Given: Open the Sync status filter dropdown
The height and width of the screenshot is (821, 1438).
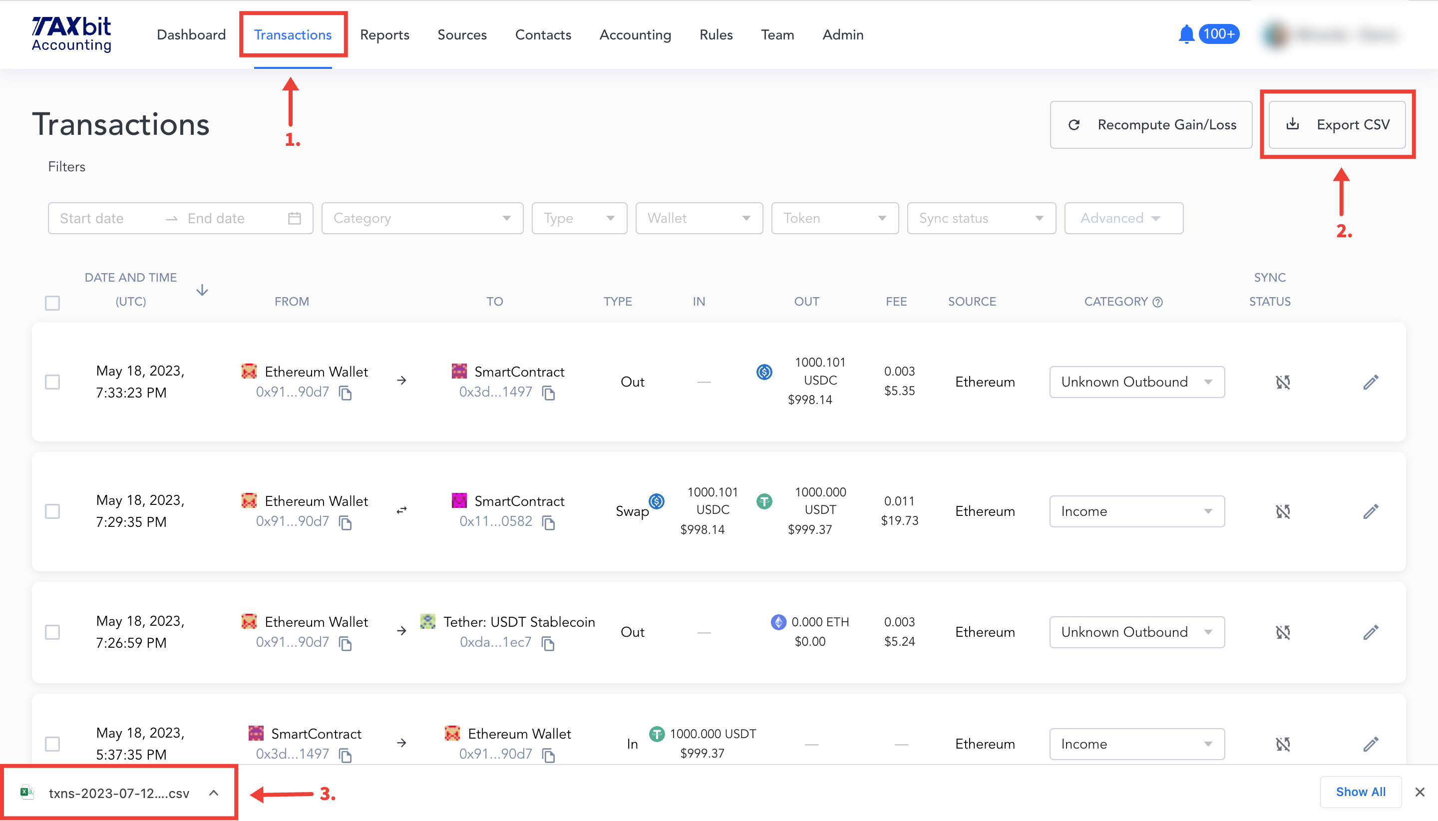Looking at the screenshot, I should coord(982,218).
